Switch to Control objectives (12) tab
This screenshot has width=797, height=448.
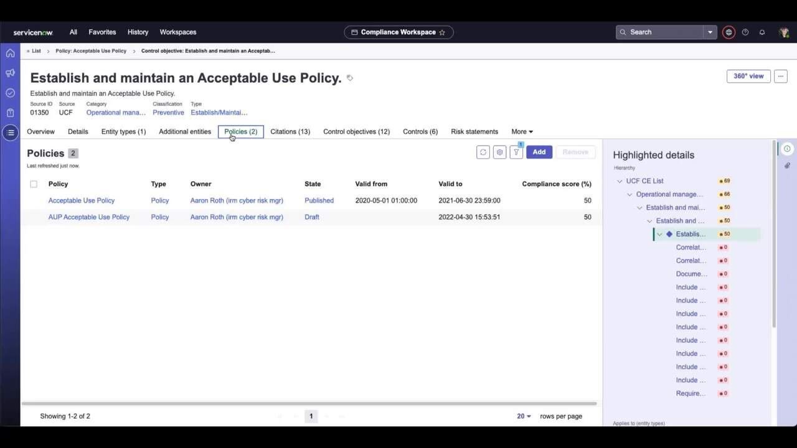[356, 132]
